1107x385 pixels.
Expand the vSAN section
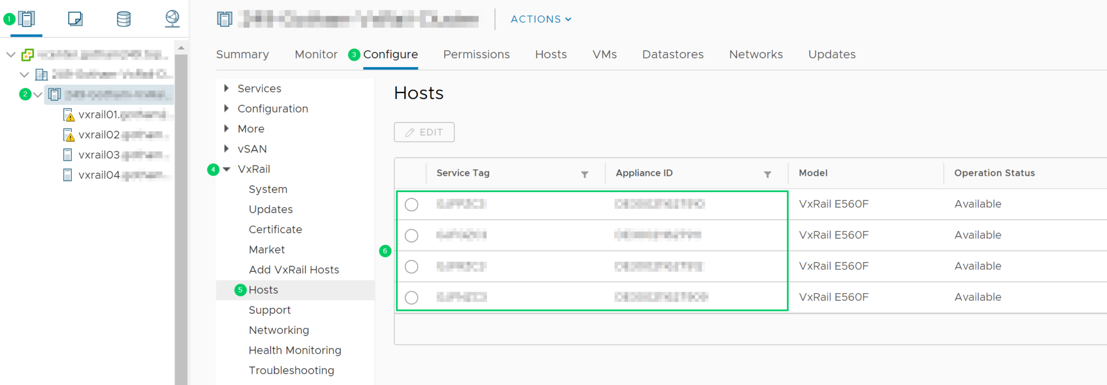226,149
